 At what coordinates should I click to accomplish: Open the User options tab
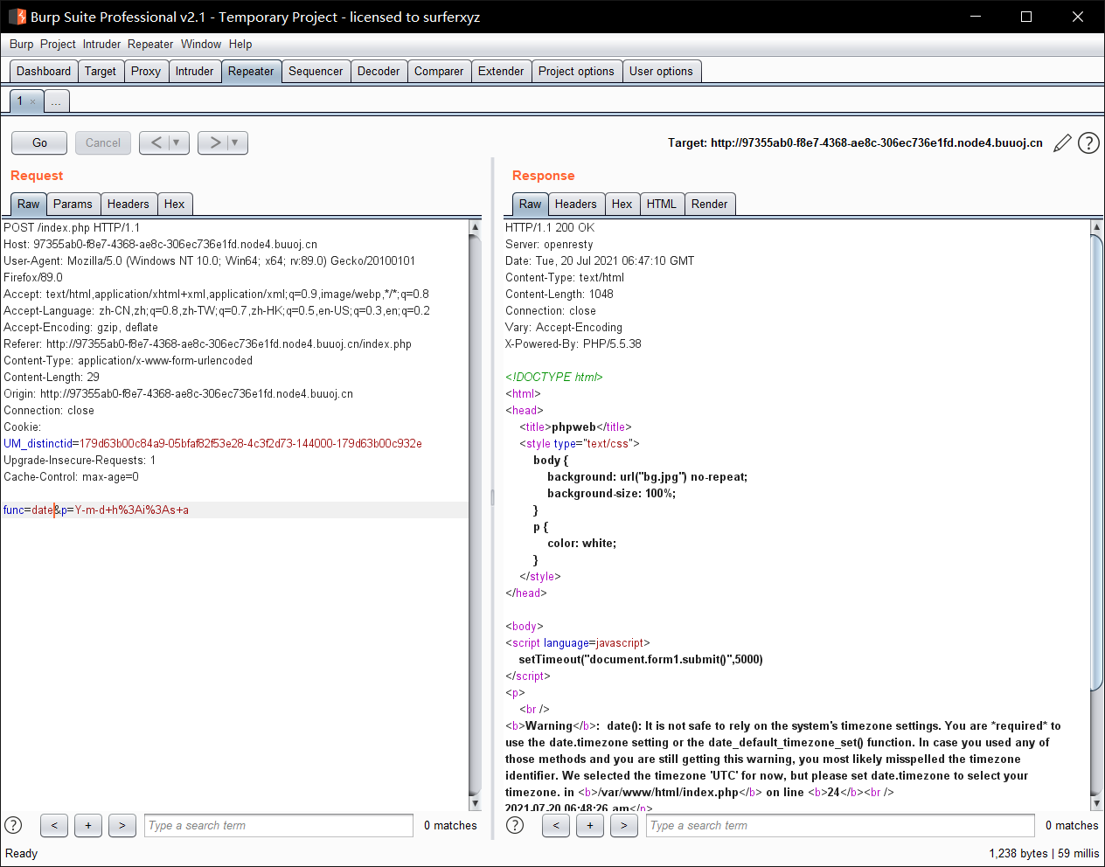(661, 72)
